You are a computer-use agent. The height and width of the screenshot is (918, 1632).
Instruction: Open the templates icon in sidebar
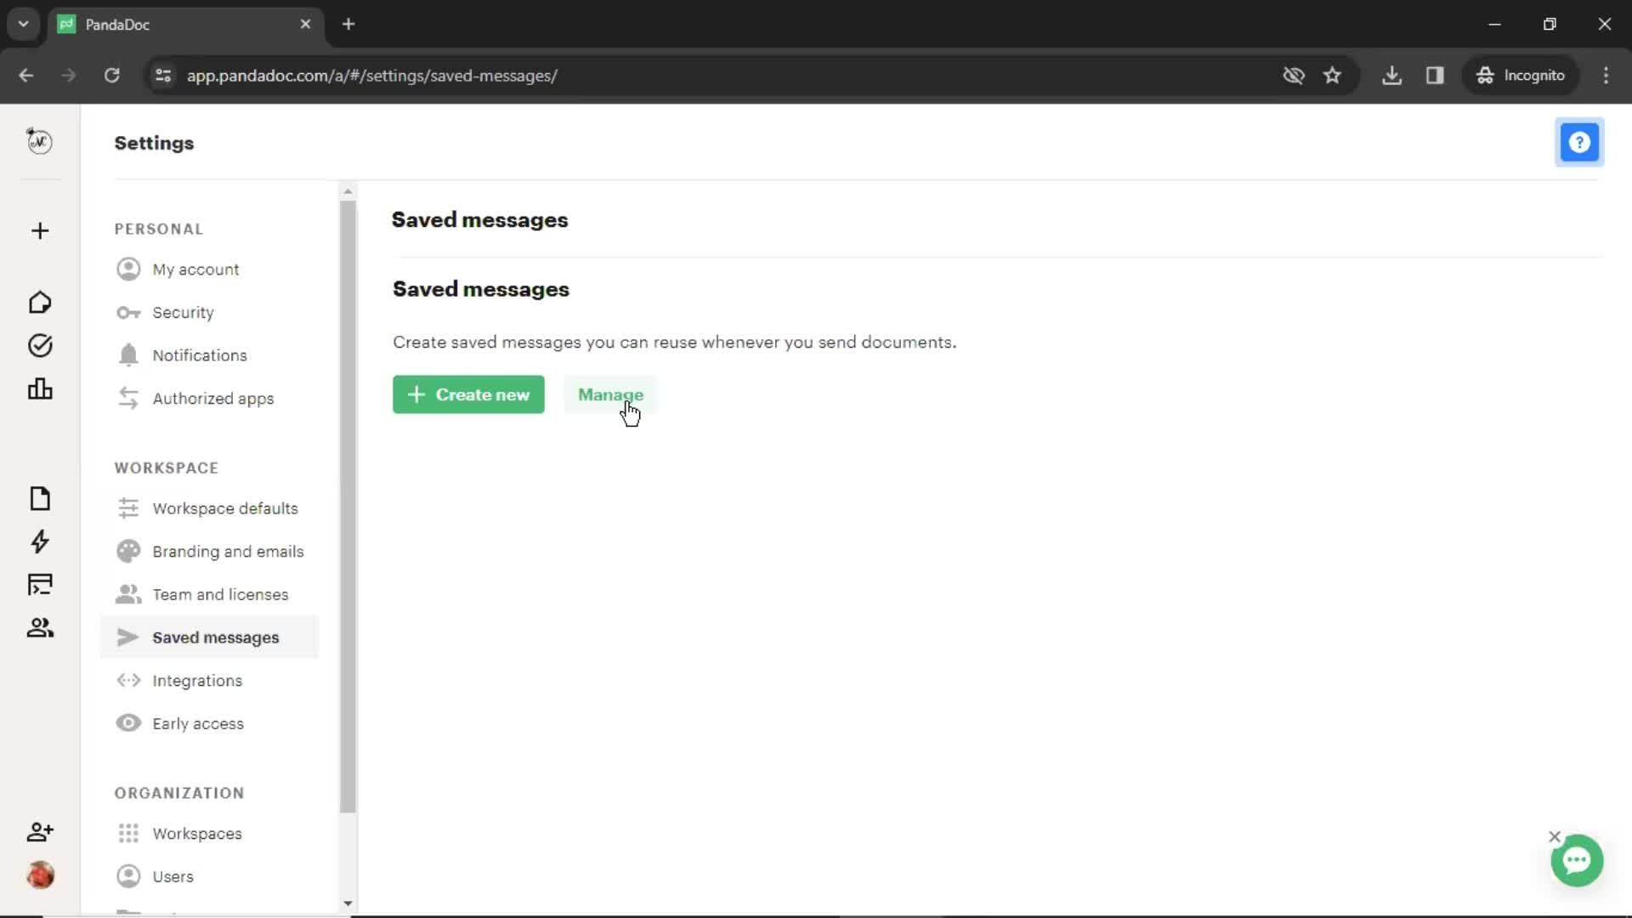(x=39, y=499)
